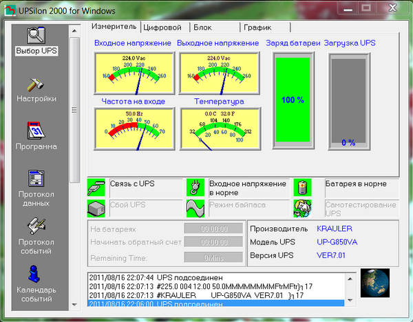
Task: Open the Протокол данных icon
Action: click(x=36, y=179)
